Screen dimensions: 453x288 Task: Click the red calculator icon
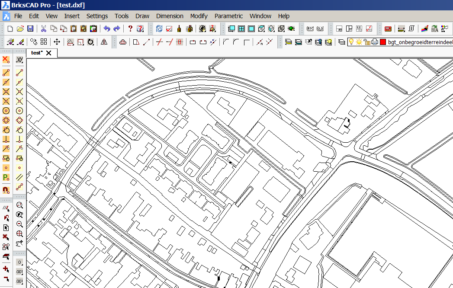coord(388,29)
